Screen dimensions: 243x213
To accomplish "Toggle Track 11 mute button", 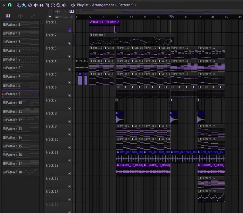I will coord(70,161).
